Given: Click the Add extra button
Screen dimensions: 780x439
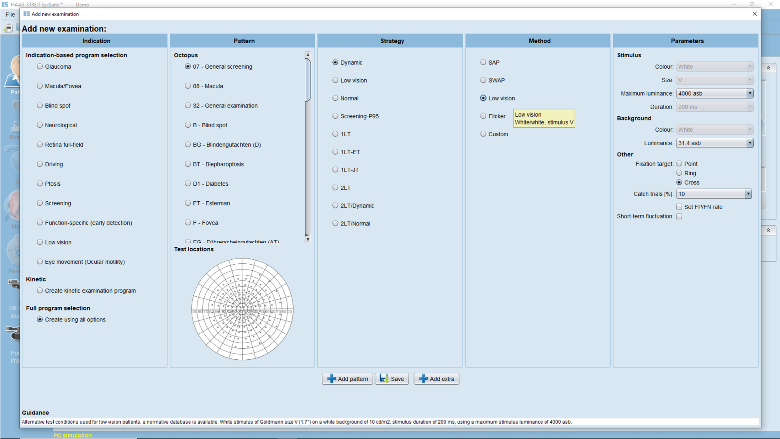Looking at the screenshot, I should pyautogui.click(x=436, y=378).
